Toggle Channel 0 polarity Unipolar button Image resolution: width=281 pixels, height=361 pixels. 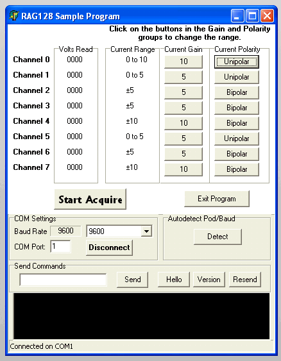point(237,62)
